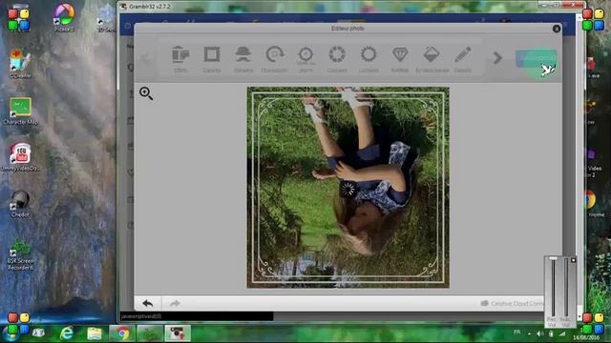Open the CCleaner desktop shortcut
The image size is (611, 343).
(x=20, y=64)
